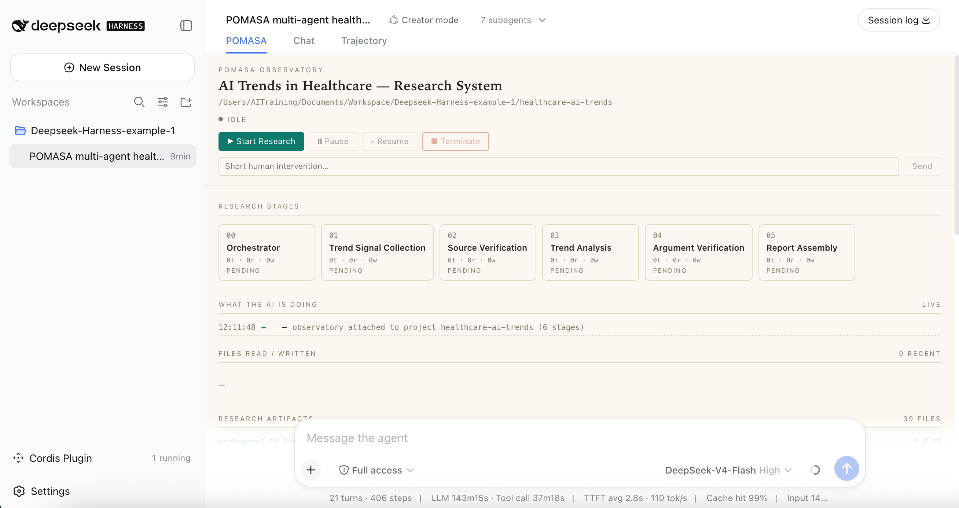The image size is (959, 508).
Task: Terminate the research run
Action: click(455, 141)
